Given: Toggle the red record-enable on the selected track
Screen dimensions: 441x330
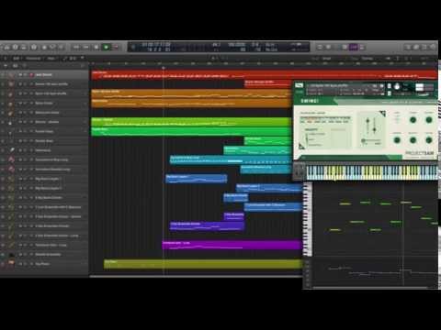Looking at the screenshot, I should [31, 74].
